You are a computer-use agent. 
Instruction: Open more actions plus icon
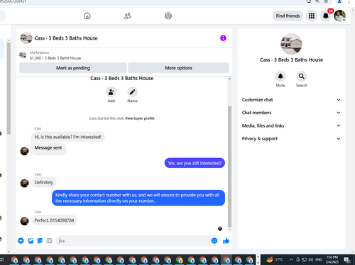[x=21, y=241]
